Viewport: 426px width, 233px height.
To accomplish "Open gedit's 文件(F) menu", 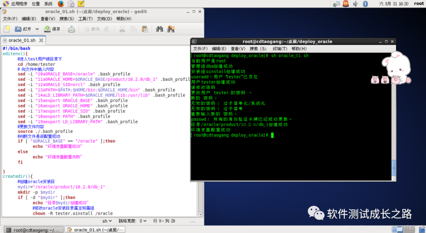I will click(x=10, y=19).
